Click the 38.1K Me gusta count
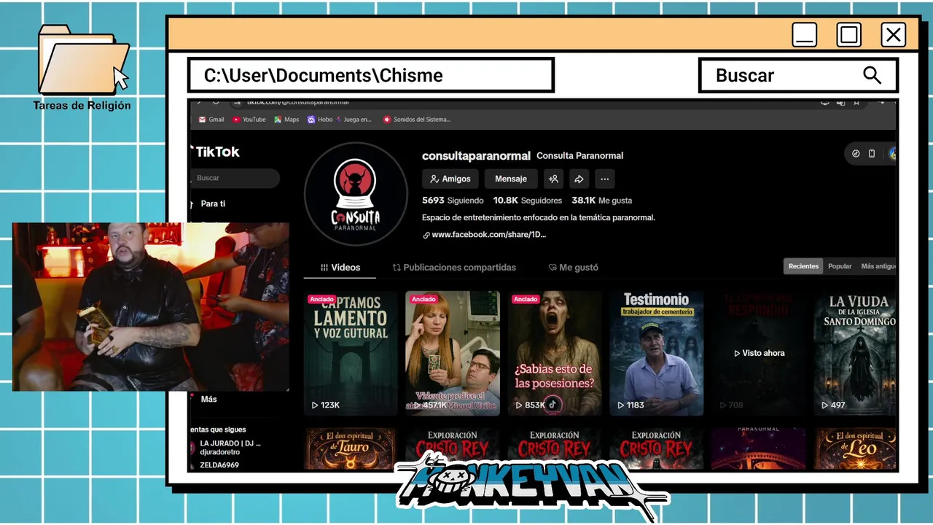 pyautogui.click(x=602, y=201)
